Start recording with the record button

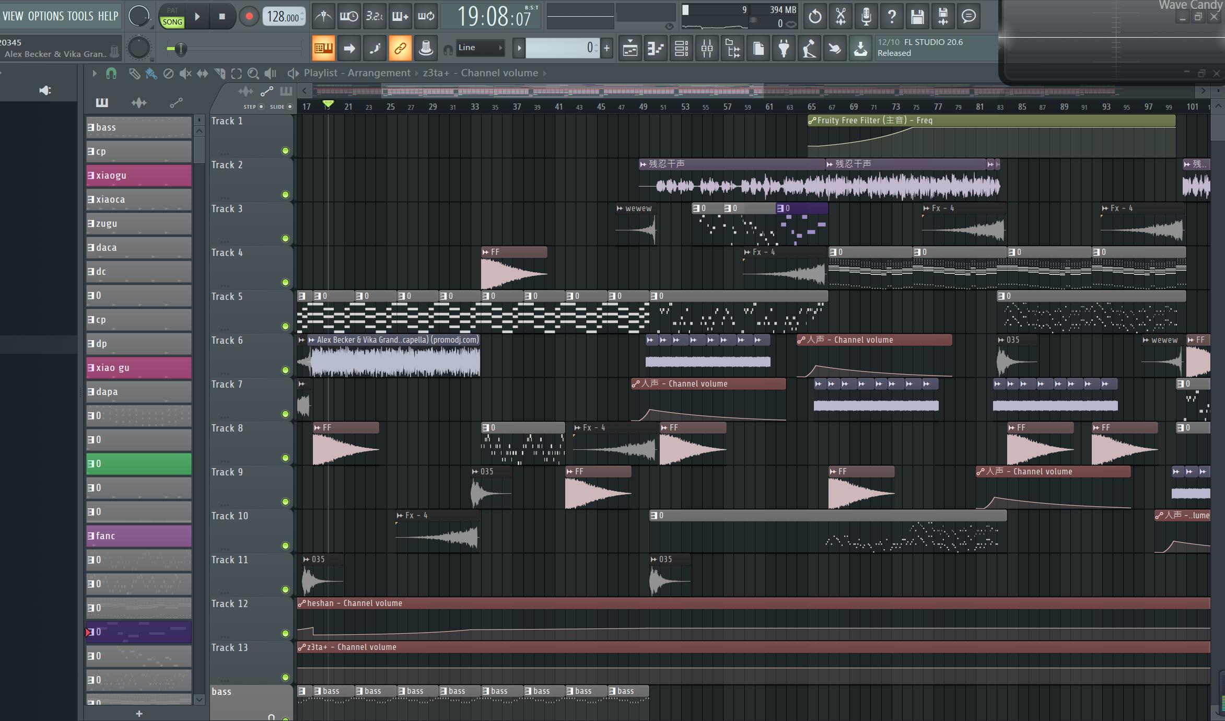coord(249,16)
